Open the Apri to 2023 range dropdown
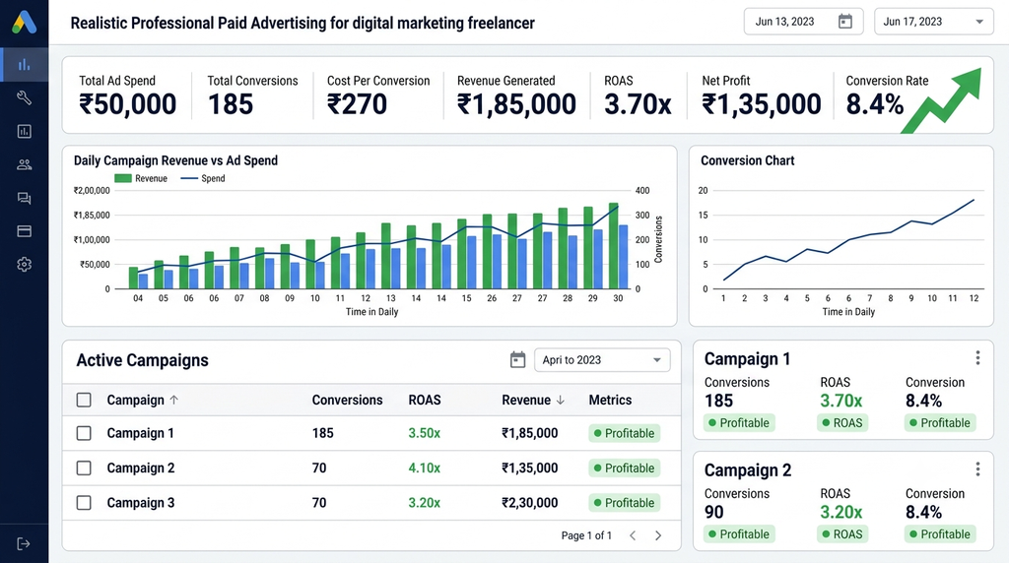Screen dimensions: 1009x563 (602, 360)
